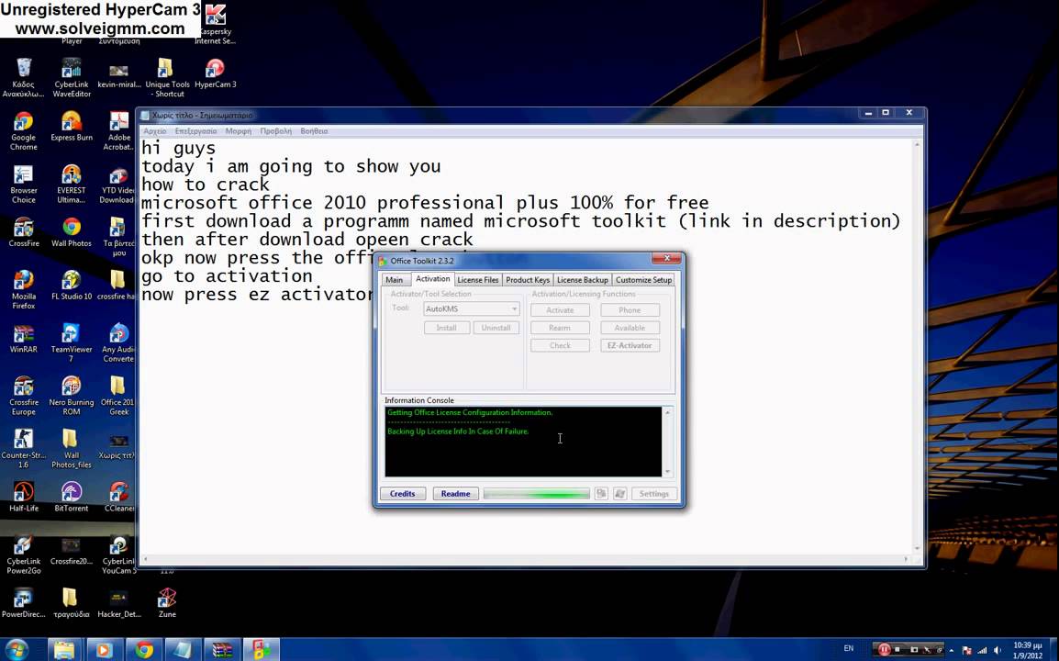The width and height of the screenshot is (1059, 661).
Task: Open CyberLink WaveEditor desktop shortcut
Action: 72,77
